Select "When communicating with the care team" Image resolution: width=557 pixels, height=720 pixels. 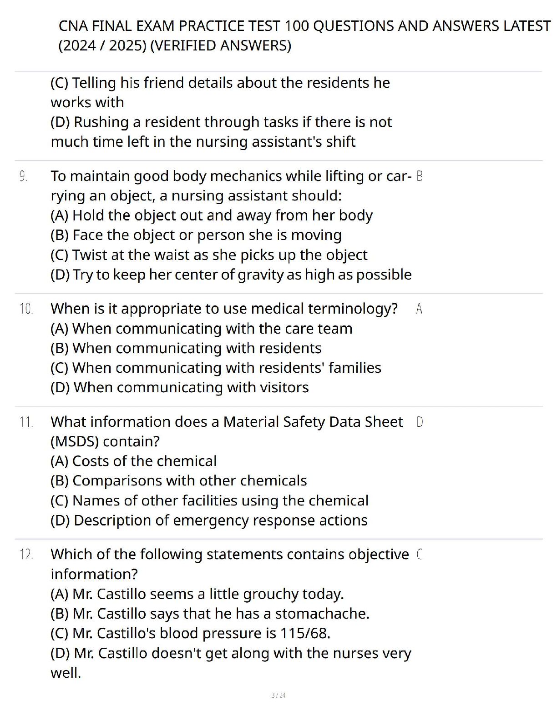[x=201, y=329]
